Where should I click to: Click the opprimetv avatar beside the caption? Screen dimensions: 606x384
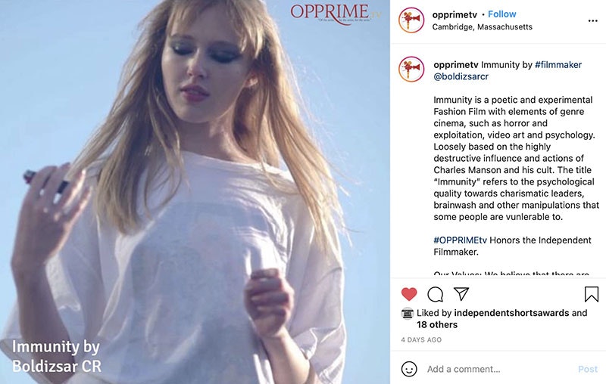[411, 69]
